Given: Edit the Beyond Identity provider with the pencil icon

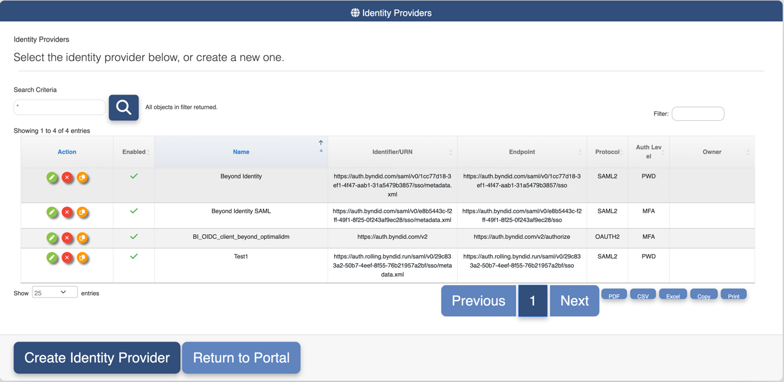Looking at the screenshot, I should click(52, 177).
